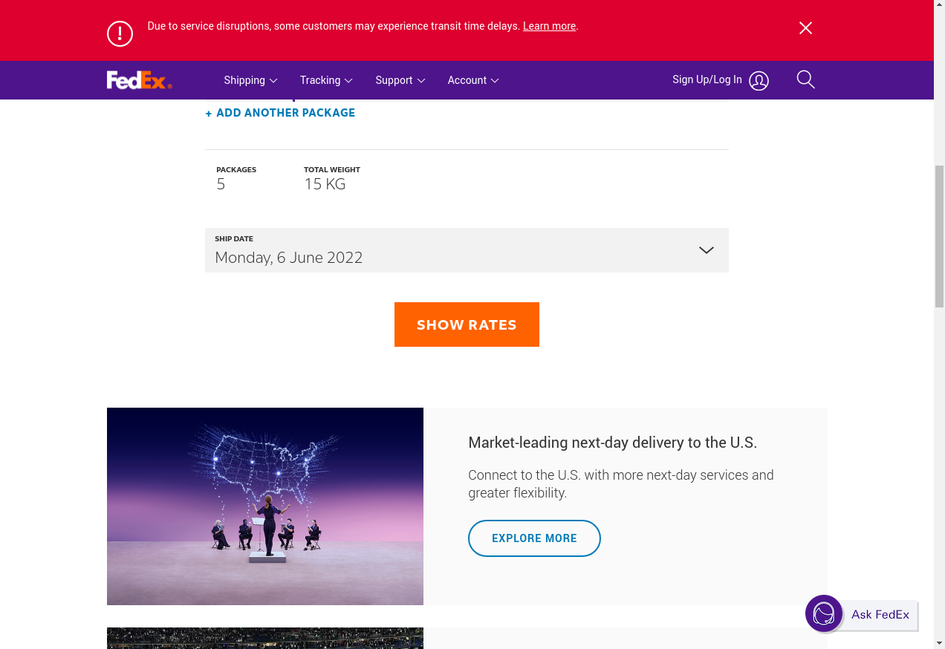The image size is (945, 649).
Task: Open the Ship Date dropdown
Action: click(x=467, y=250)
